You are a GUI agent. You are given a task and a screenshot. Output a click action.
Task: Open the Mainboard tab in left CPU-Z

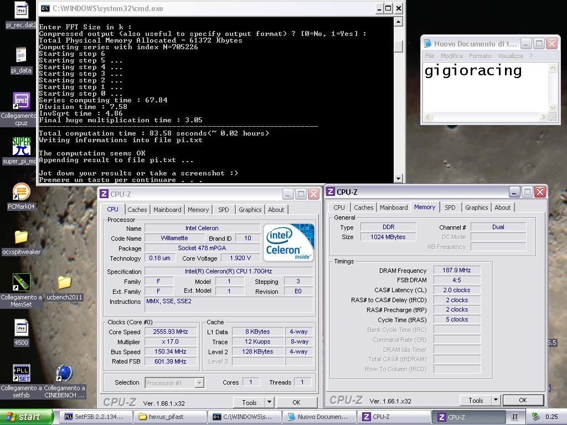click(x=167, y=210)
